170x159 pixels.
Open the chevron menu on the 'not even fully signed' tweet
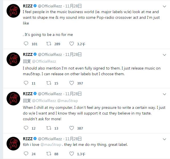coord(165,55)
